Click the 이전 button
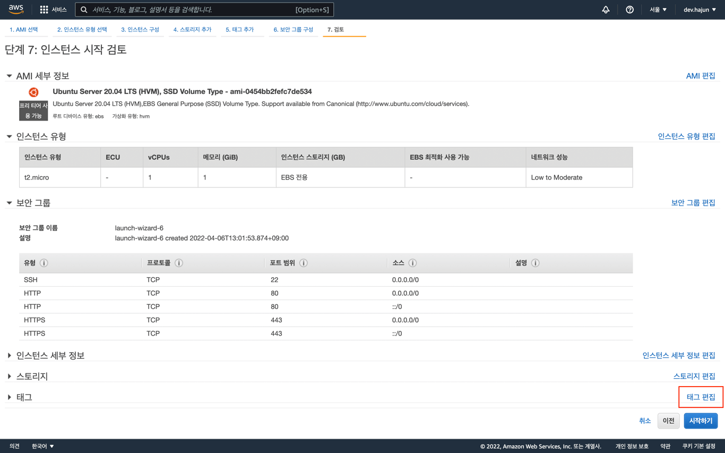 point(668,421)
